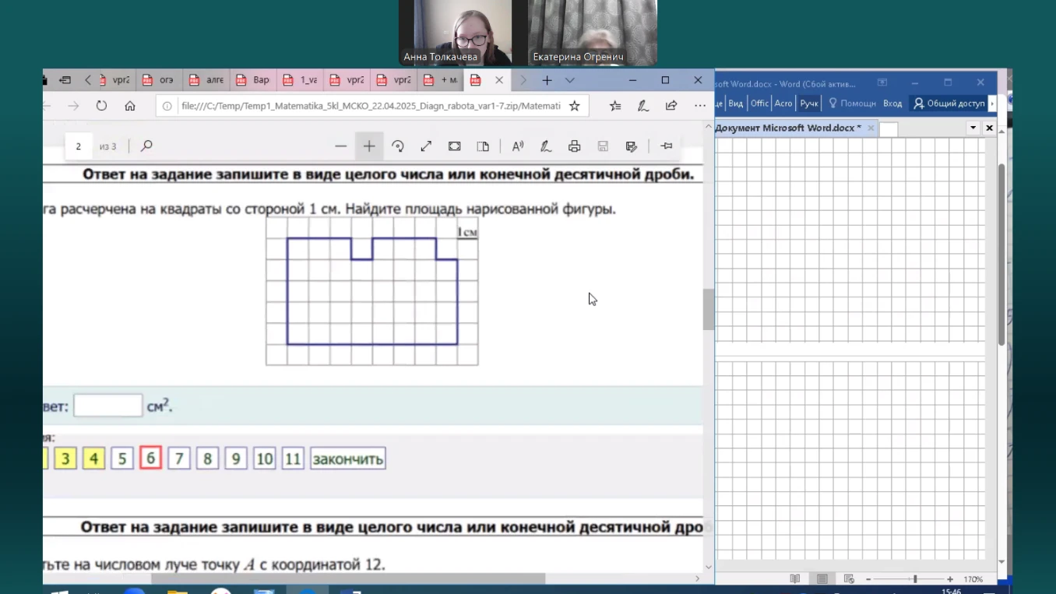Open the Acro ribbon tab in Word
The width and height of the screenshot is (1056, 594).
(x=783, y=104)
